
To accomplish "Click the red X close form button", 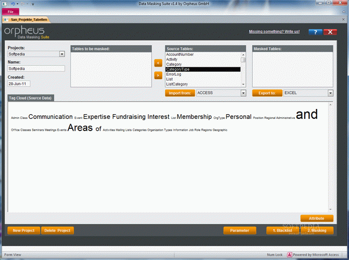I will pos(330,32).
